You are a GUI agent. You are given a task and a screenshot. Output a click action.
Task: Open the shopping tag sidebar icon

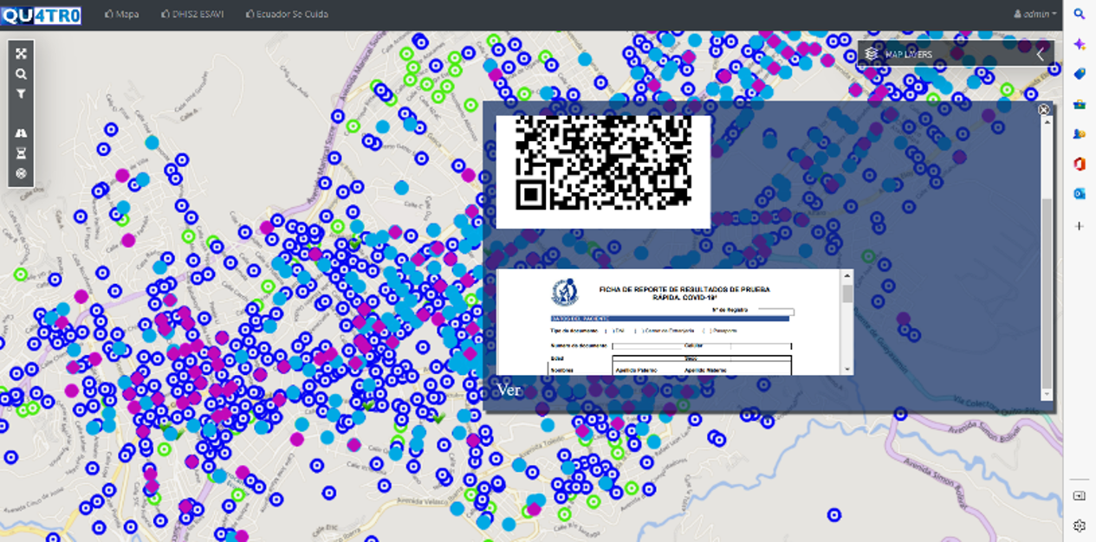[x=1080, y=74]
